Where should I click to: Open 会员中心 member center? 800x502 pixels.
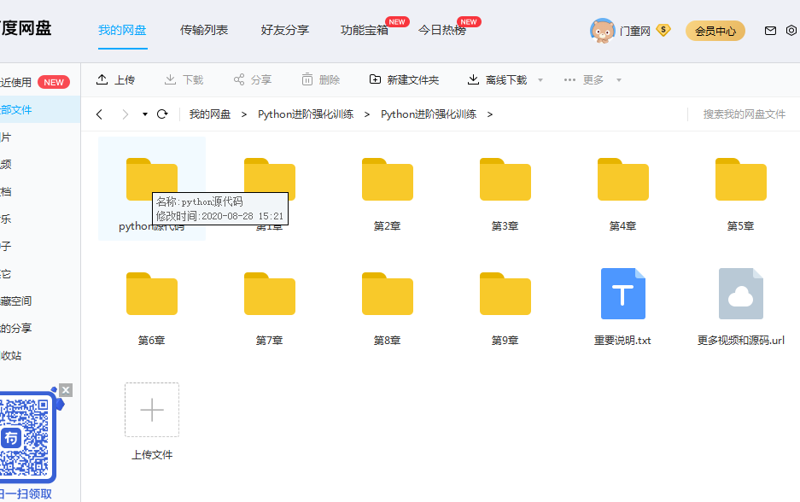715,31
